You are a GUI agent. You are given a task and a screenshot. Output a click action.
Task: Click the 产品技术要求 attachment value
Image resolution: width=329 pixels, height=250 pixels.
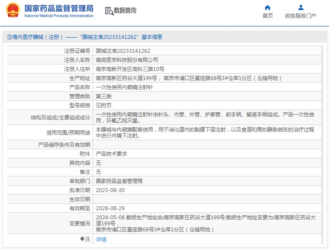point(111,154)
